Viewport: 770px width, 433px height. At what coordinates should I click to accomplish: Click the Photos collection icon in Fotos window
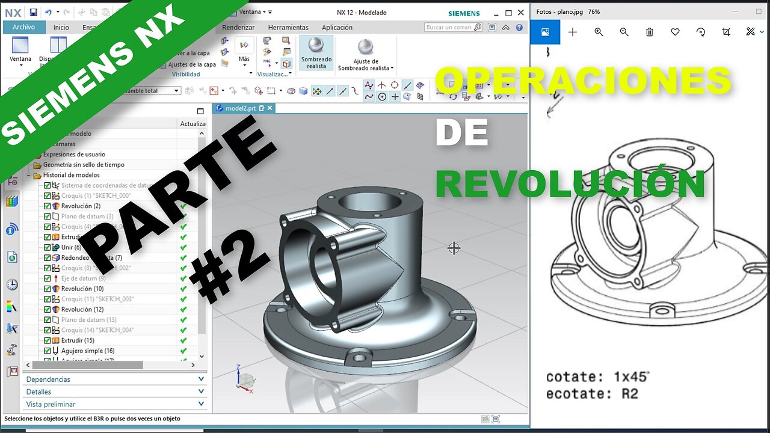coord(545,32)
